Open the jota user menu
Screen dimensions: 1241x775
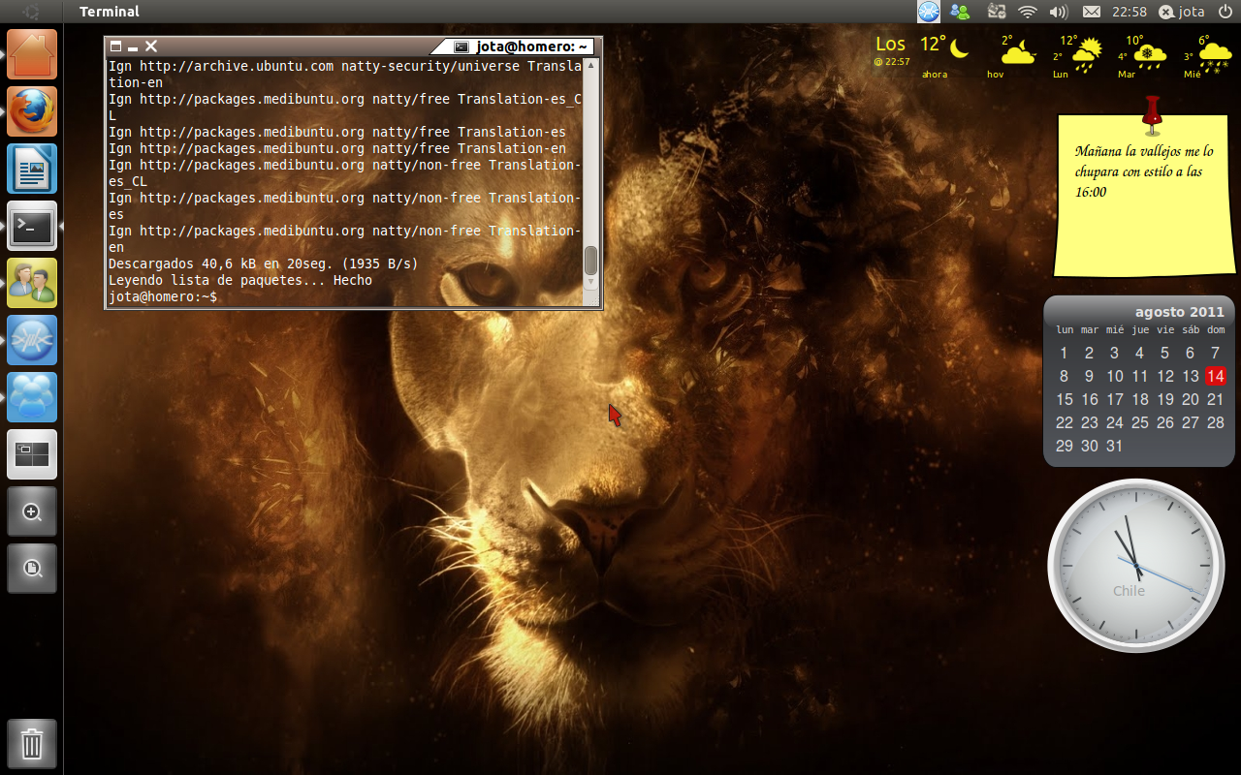pyautogui.click(x=1181, y=12)
